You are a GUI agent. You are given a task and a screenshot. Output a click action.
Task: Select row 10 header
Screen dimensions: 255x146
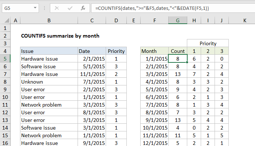(x=5, y=97)
